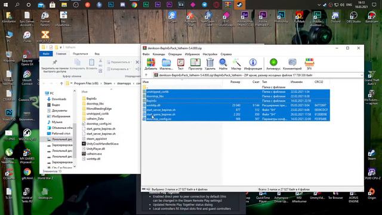The image size is (382, 215).
Task: Select BepInEx folder in WinRAR list
Action: point(236,101)
